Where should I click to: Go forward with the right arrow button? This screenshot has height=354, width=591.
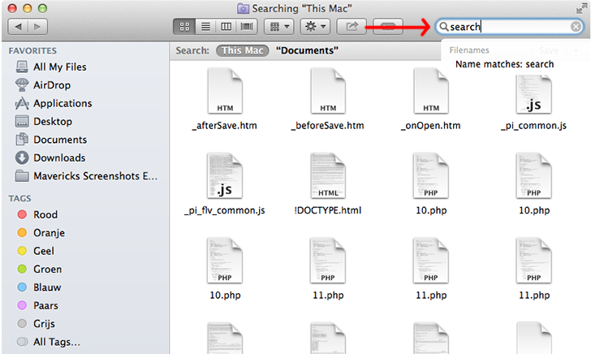pos(37,27)
